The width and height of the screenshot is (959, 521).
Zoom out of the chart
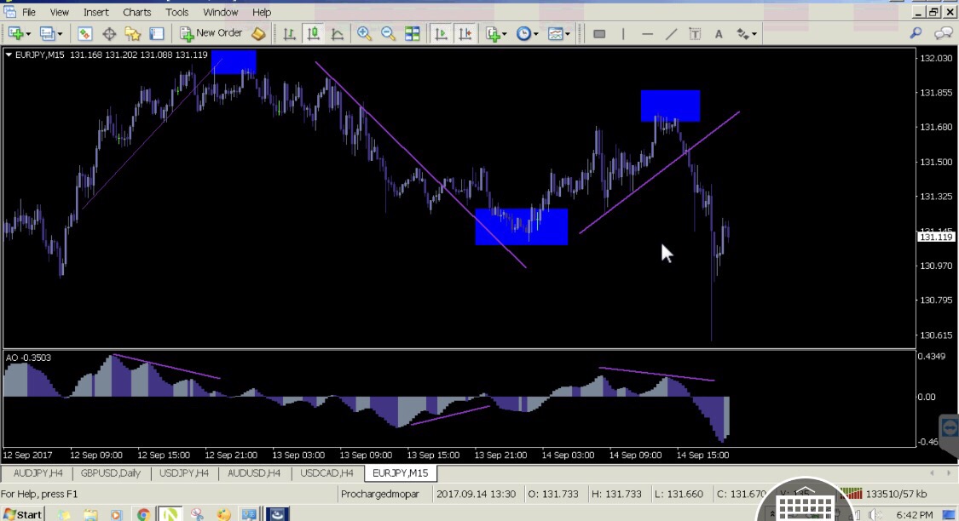tap(388, 33)
